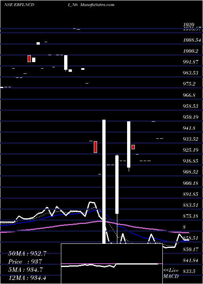Screen dimensions: 203x284
Task: Select the 941.8 price axis label
Action: click(x=189, y=128)
